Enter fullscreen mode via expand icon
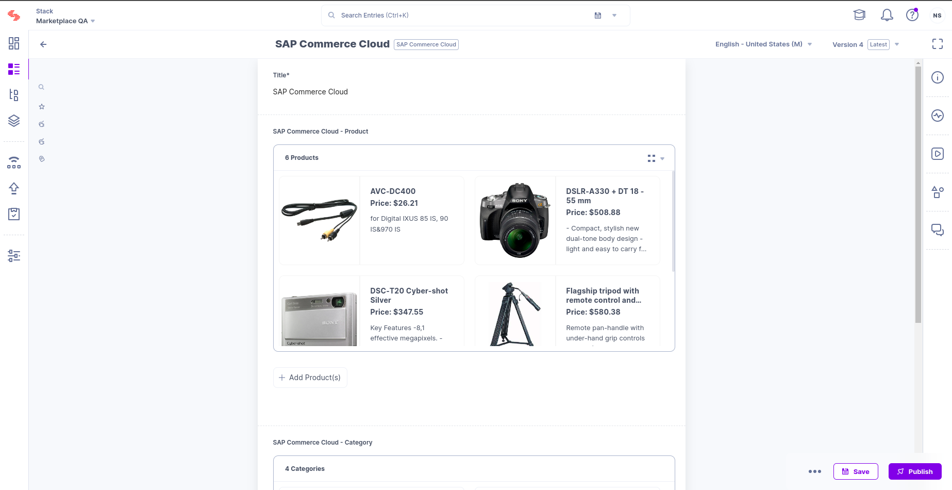This screenshot has width=952, height=490. (938, 44)
